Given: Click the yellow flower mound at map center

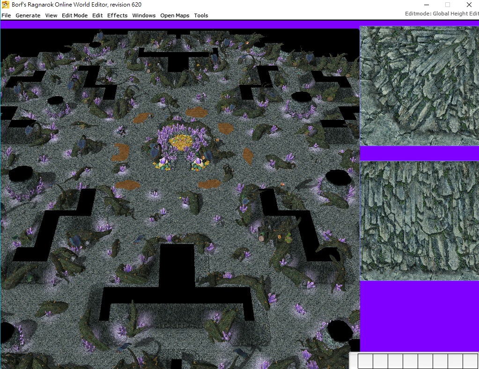Looking at the screenshot, I should tap(181, 142).
